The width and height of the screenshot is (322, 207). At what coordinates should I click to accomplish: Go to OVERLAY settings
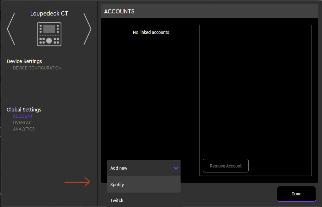[22, 123]
